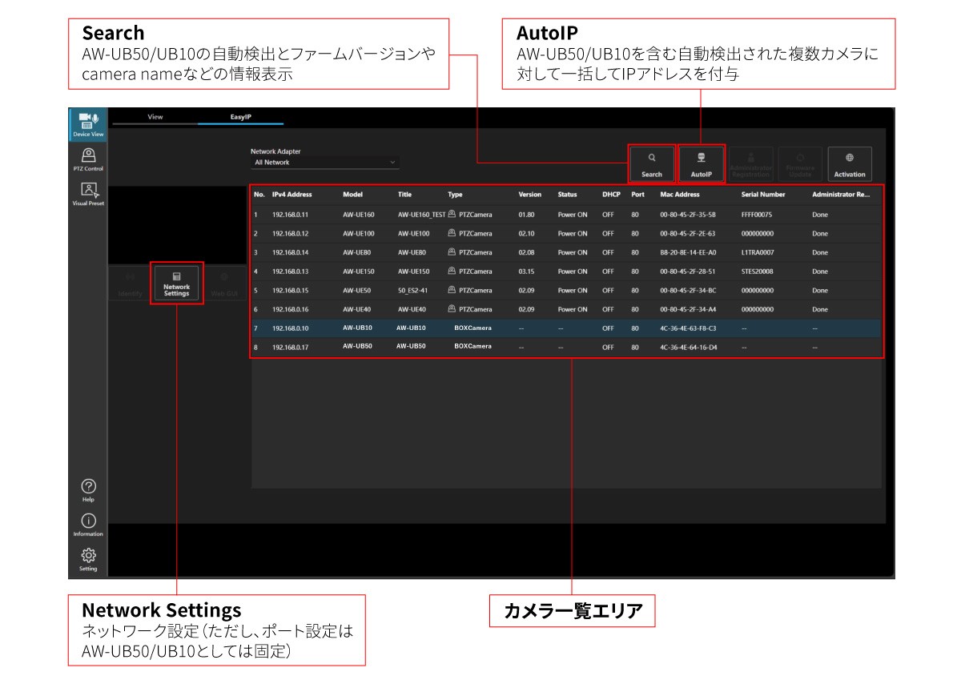Open Setting gear in sidebar
The image size is (961, 684).
[88, 559]
